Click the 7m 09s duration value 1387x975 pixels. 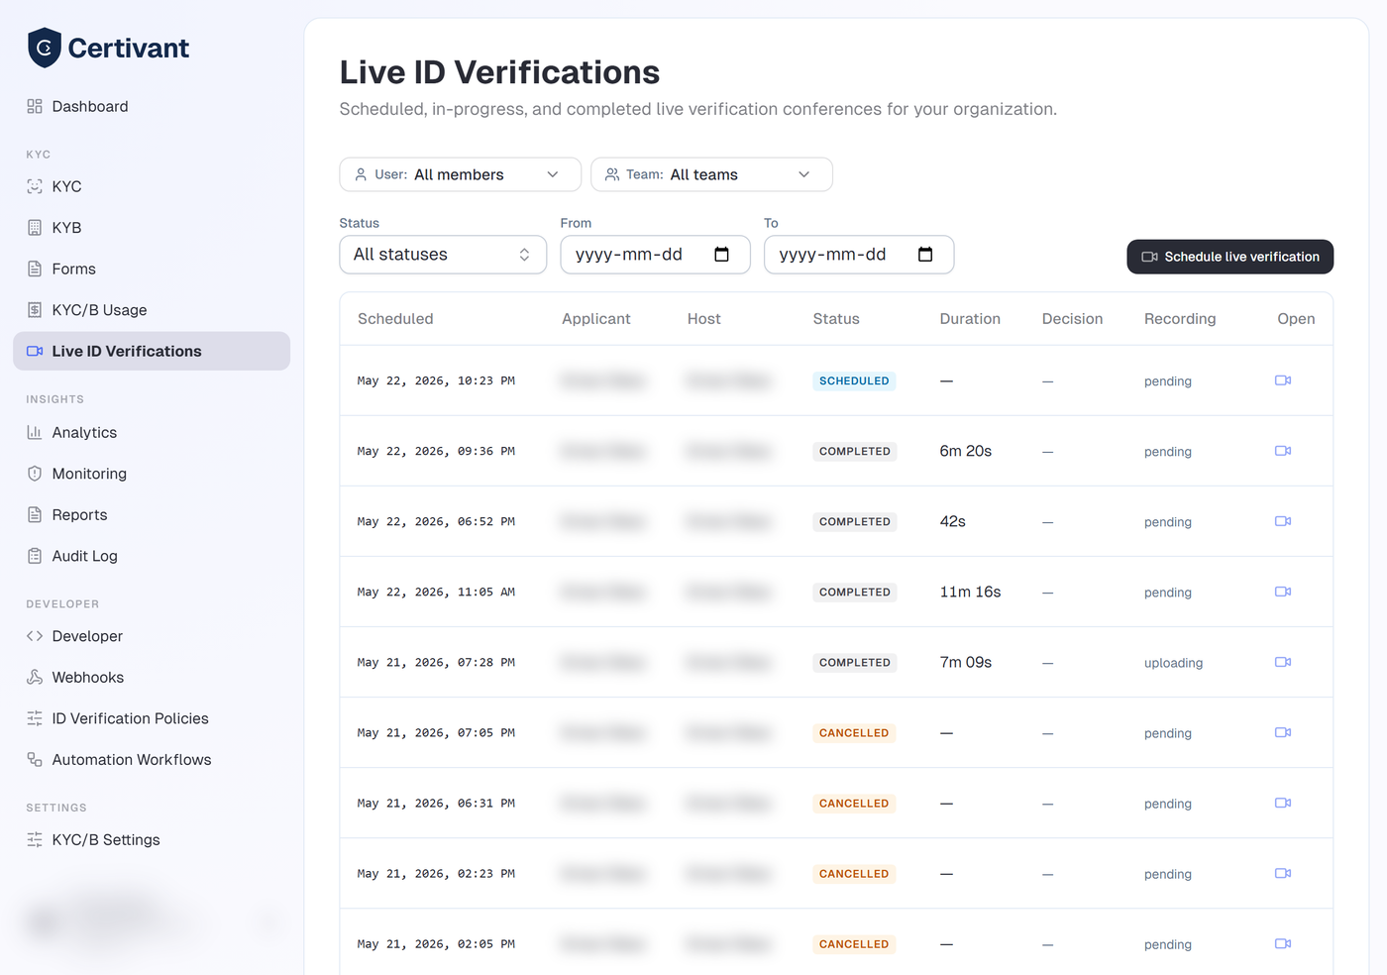tap(966, 662)
